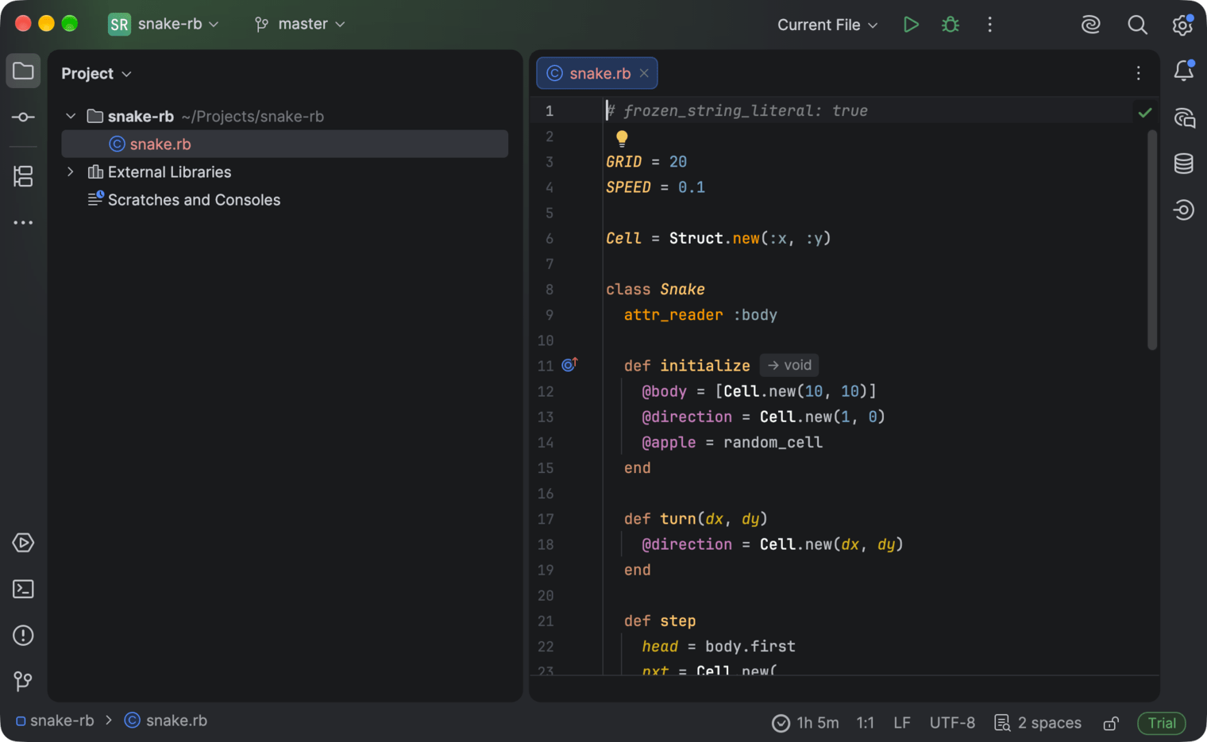Open the editor tab options menu
This screenshot has width=1207, height=742.
(1138, 73)
